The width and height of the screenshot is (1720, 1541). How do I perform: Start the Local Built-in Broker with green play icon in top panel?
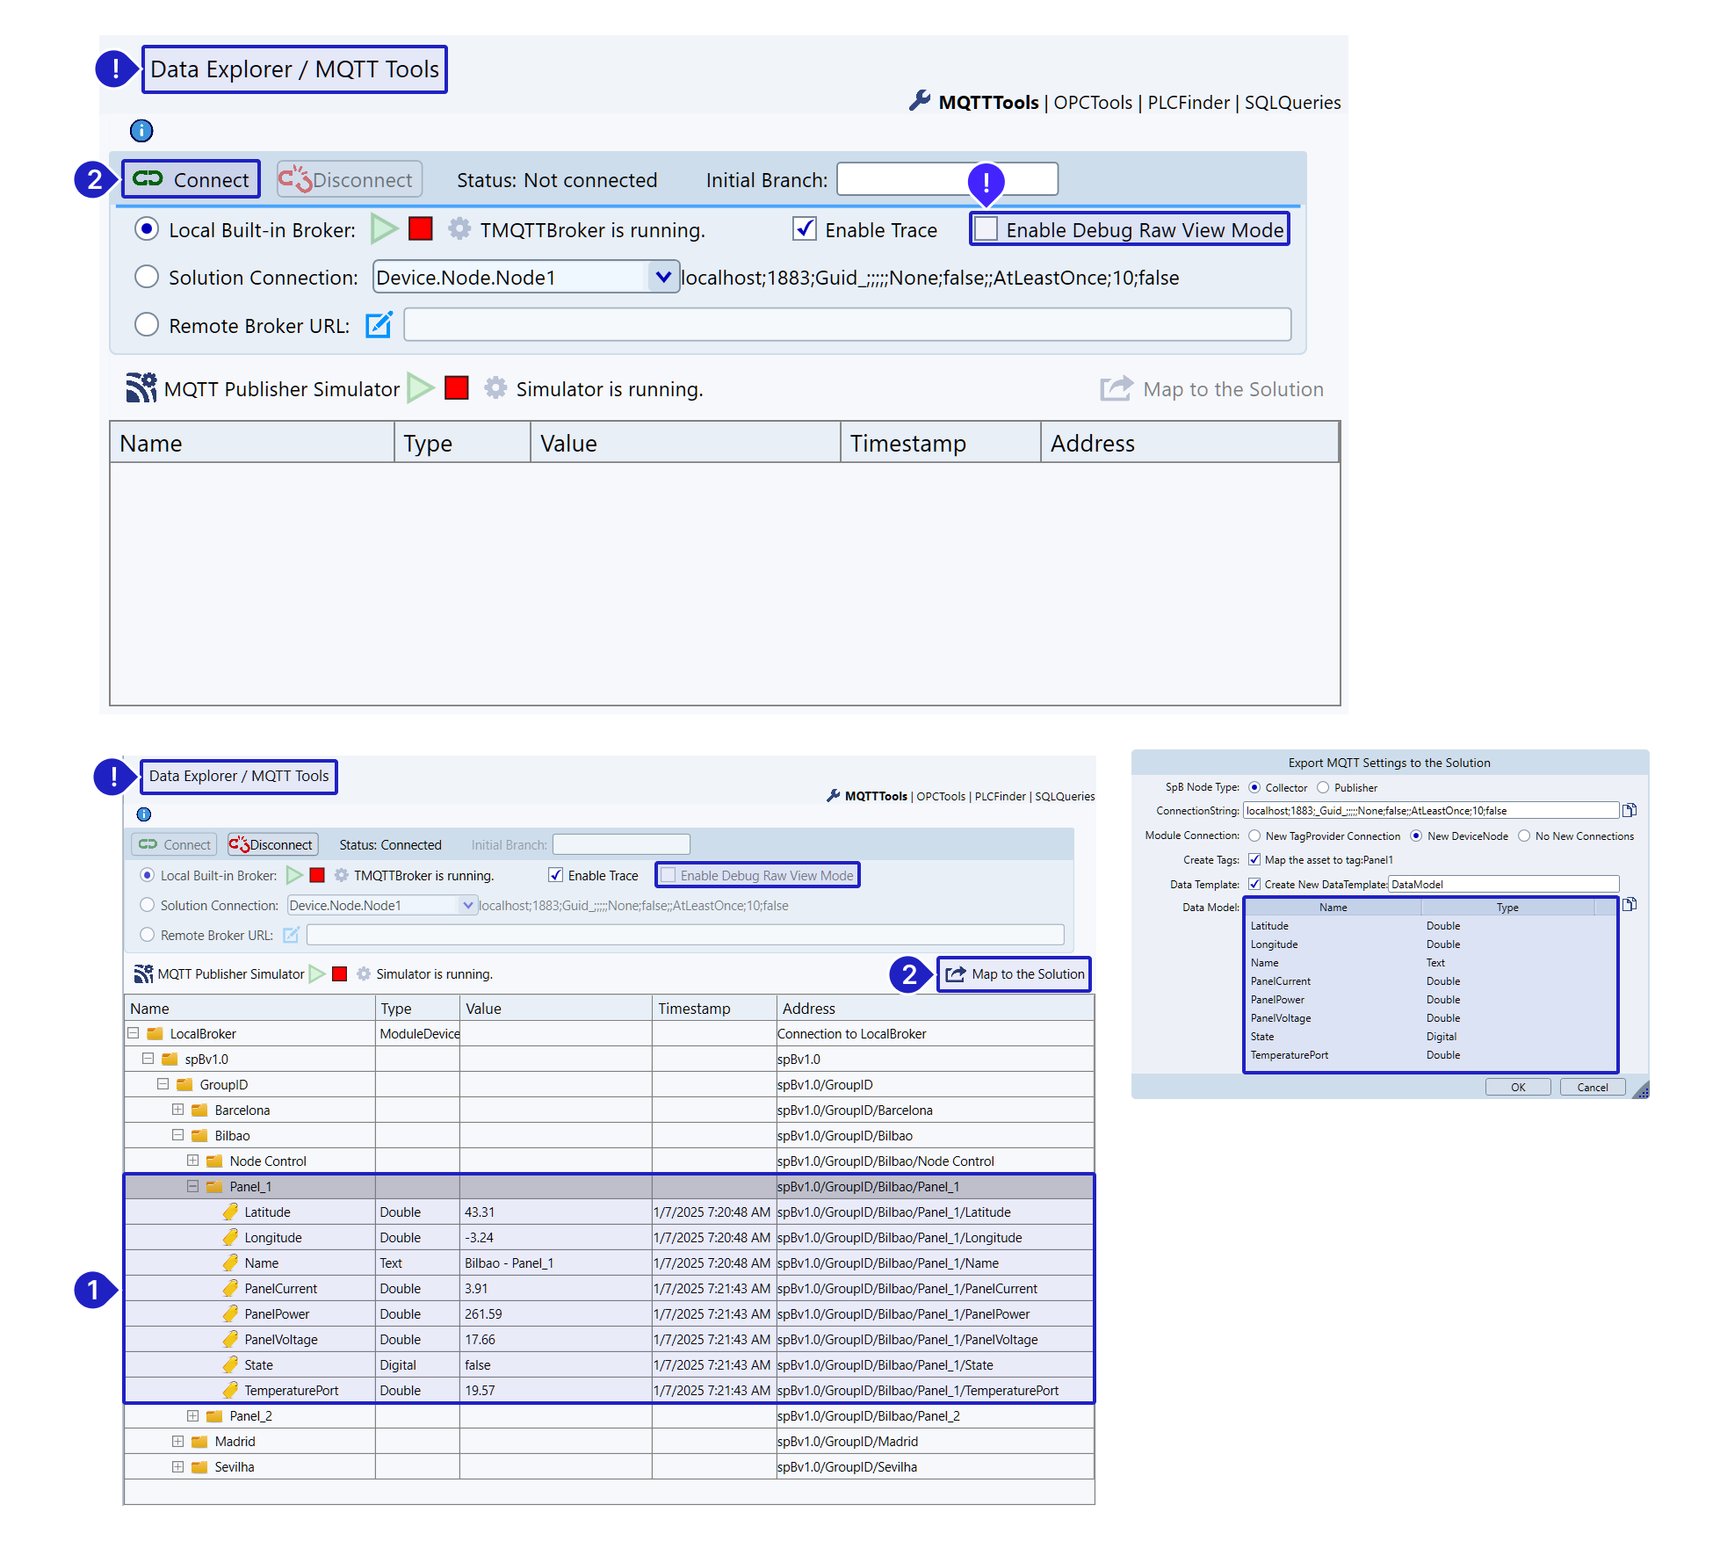[x=384, y=229]
